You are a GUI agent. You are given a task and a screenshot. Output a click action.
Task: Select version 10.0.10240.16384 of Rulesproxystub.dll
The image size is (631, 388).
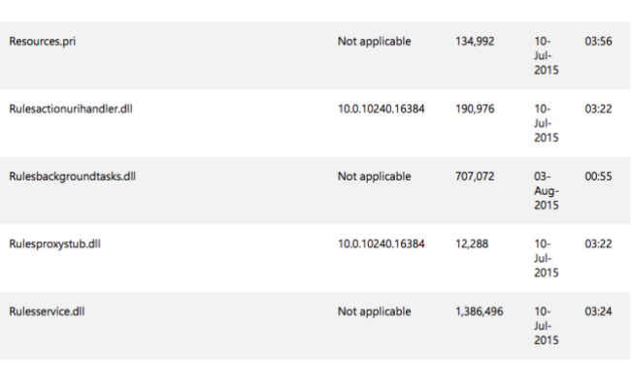point(382,244)
